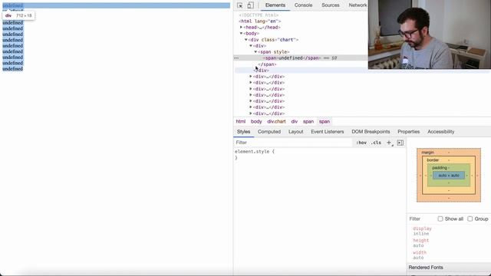491x276 pixels.
Task: Click the webcam video overlay
Action: [x=430, y=34]
